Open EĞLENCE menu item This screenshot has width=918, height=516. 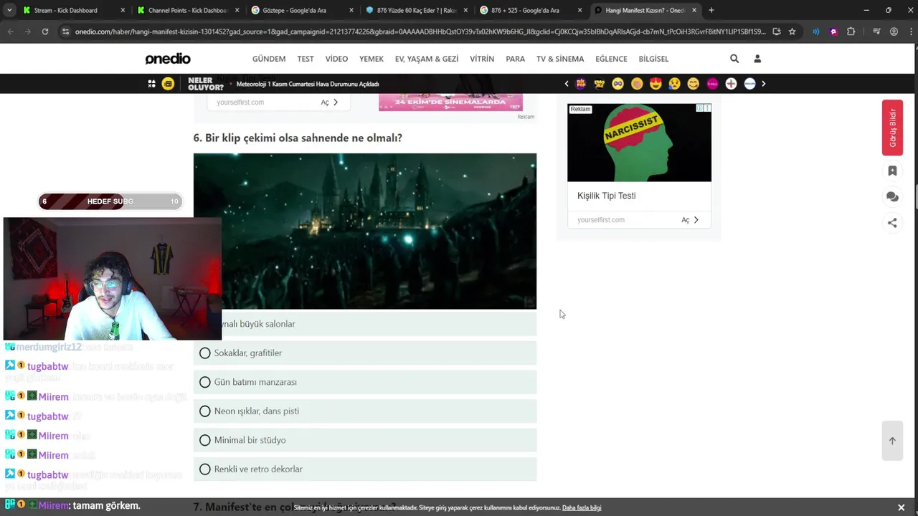pos(611,59)
